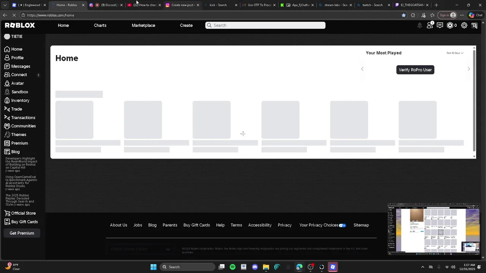The width and height of the screenshot is (486, 273).
Task: Expand the Past 30 Days dropdown
Action: (x=455, y=53)
